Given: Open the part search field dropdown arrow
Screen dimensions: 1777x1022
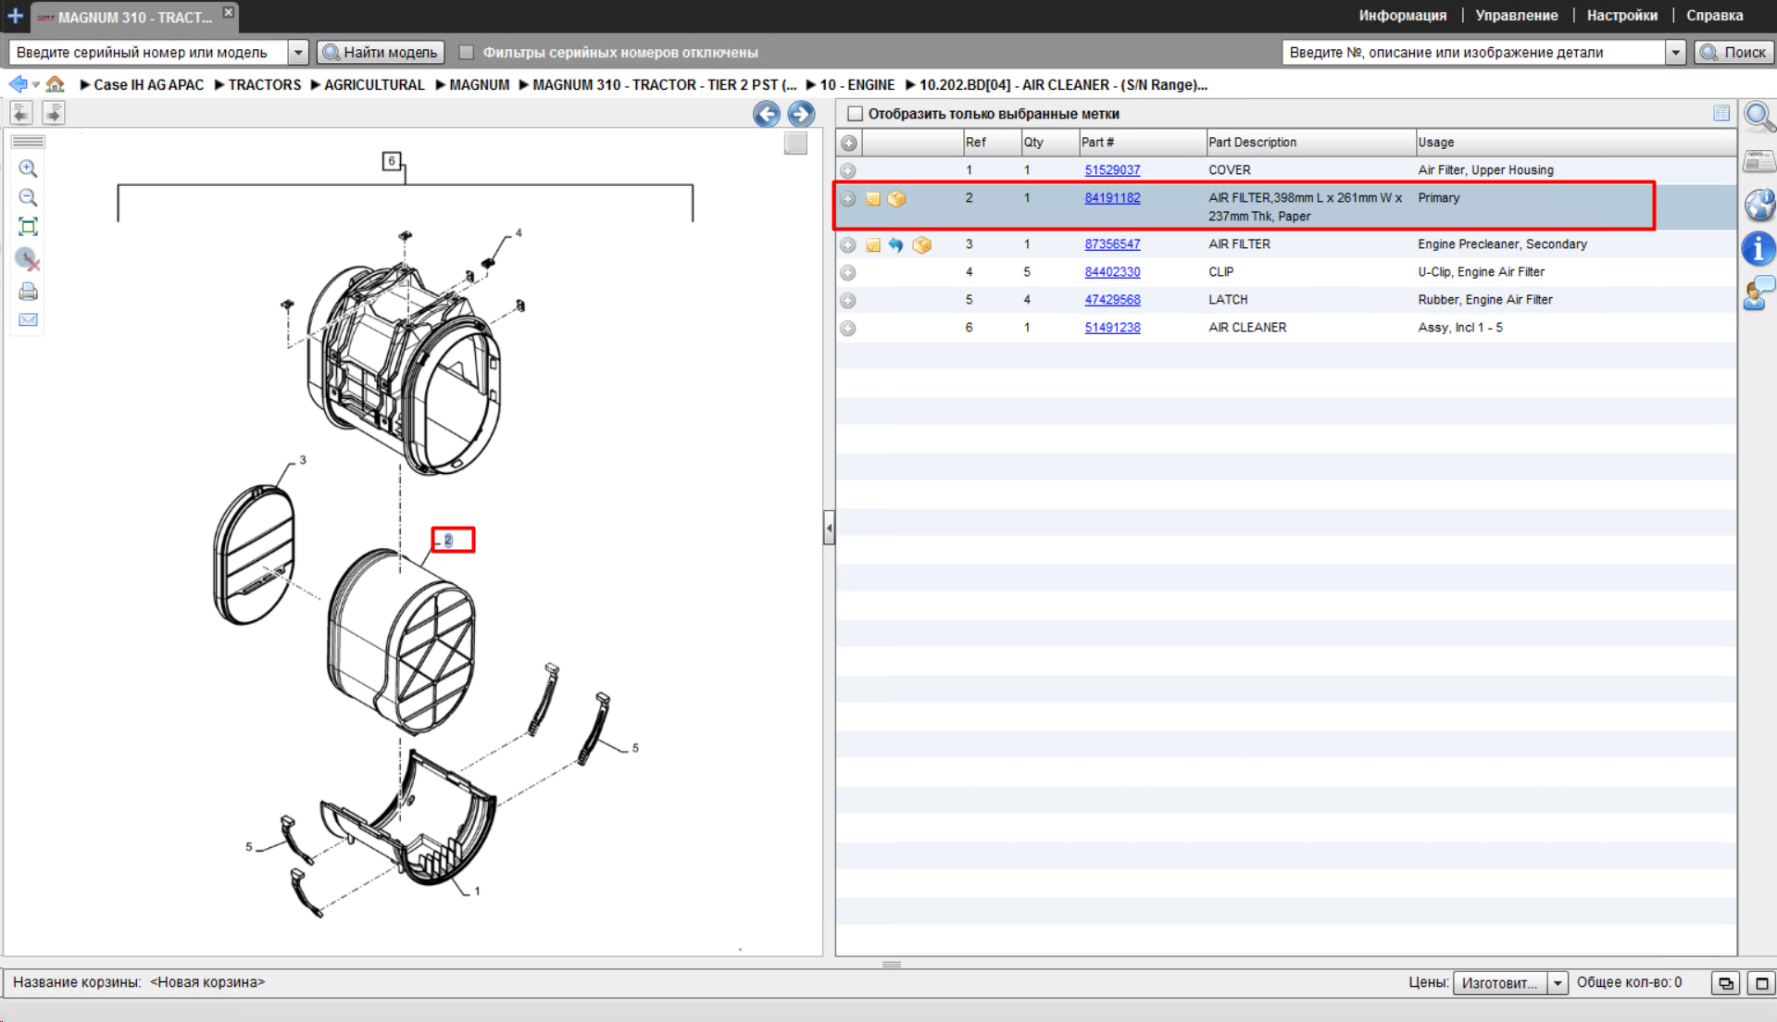Looking at the screenshot, I should (1675, 53).
